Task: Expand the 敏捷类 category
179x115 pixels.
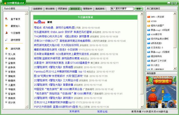Action: point(6,80)
